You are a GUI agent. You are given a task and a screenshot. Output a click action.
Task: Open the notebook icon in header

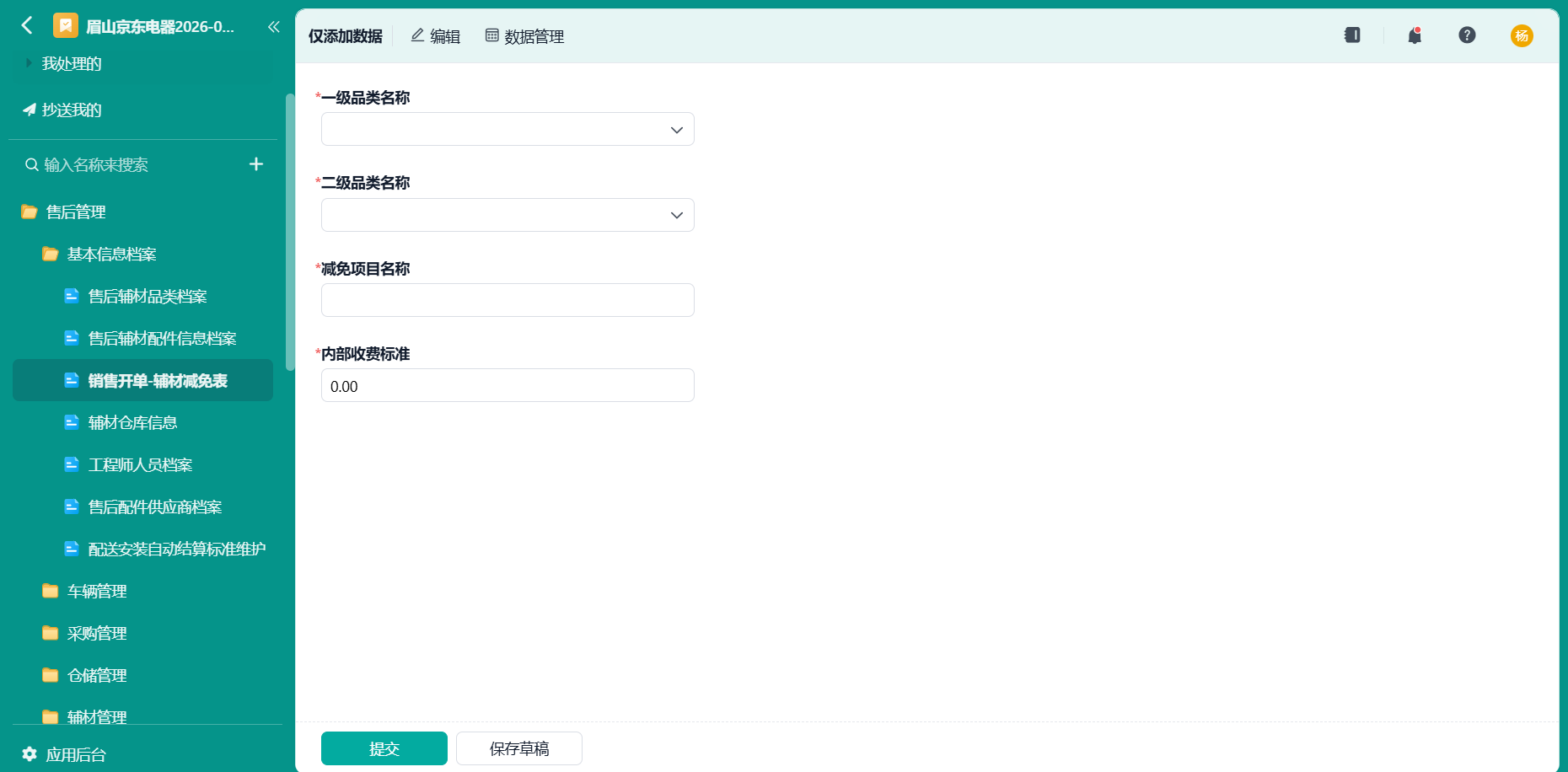pos(1352,35)
